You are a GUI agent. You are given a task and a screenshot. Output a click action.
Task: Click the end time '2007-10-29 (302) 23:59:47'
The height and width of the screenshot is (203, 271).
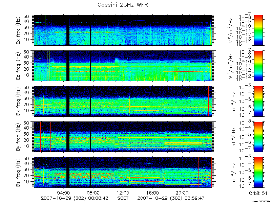tap(171, 198)
